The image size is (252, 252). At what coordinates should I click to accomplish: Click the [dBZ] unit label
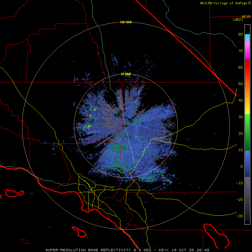(x=238, y=19)
